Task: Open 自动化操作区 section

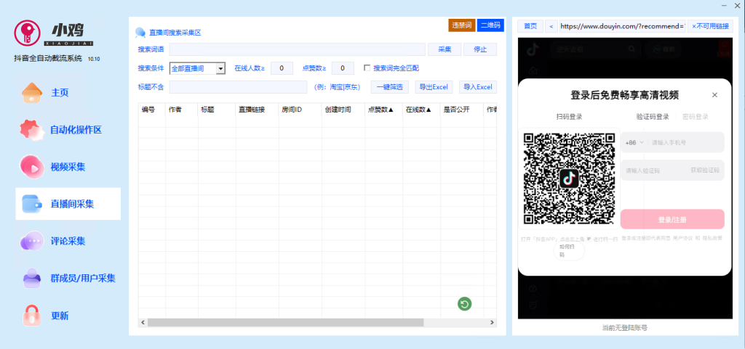Action: click(76, 130)
